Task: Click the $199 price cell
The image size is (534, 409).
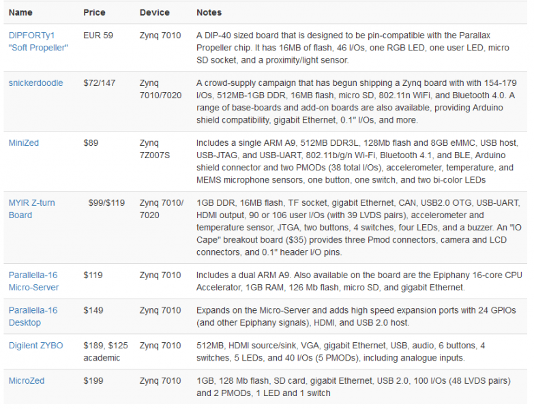Action: 95,380
